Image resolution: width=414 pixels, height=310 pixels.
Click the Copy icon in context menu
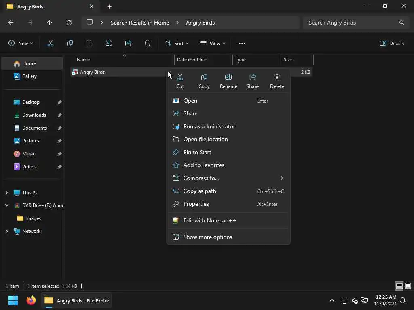[x=204, y=77]
